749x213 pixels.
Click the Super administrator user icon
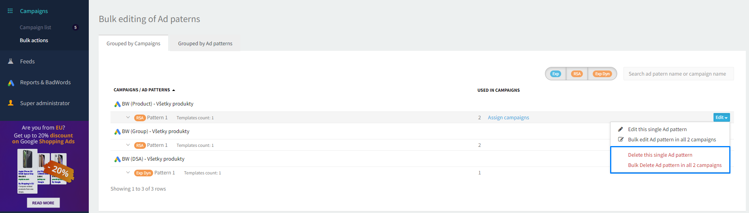[11, 103]
